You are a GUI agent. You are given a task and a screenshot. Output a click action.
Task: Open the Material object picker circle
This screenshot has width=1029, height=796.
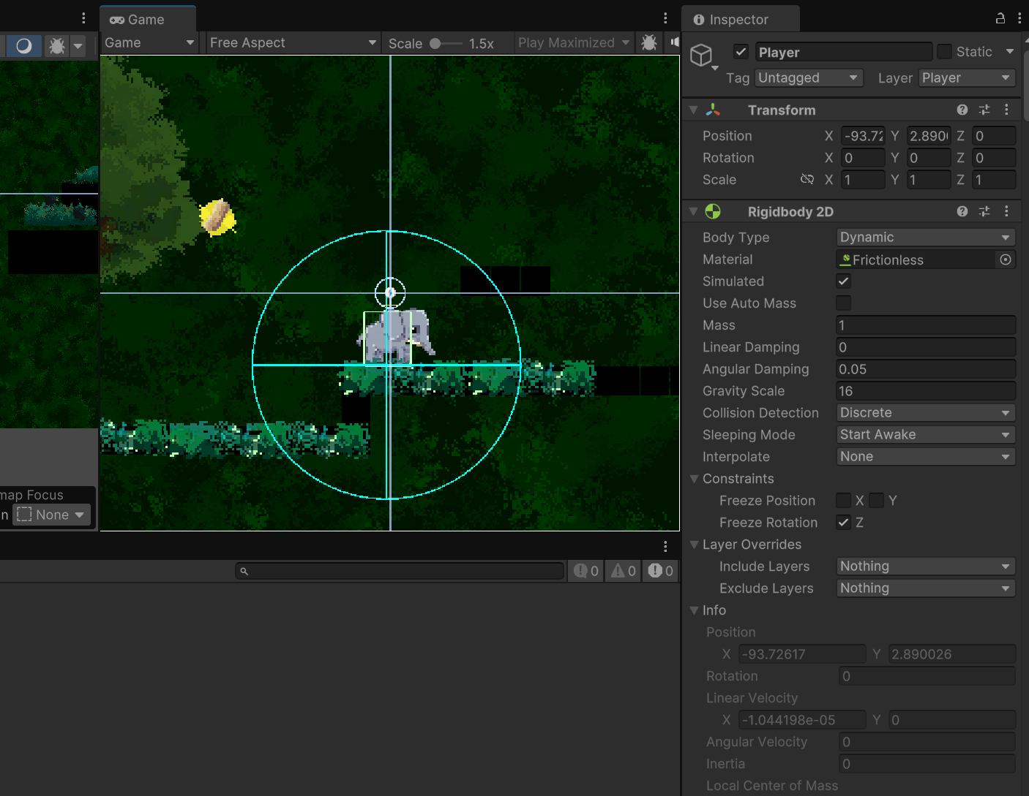1006,259
